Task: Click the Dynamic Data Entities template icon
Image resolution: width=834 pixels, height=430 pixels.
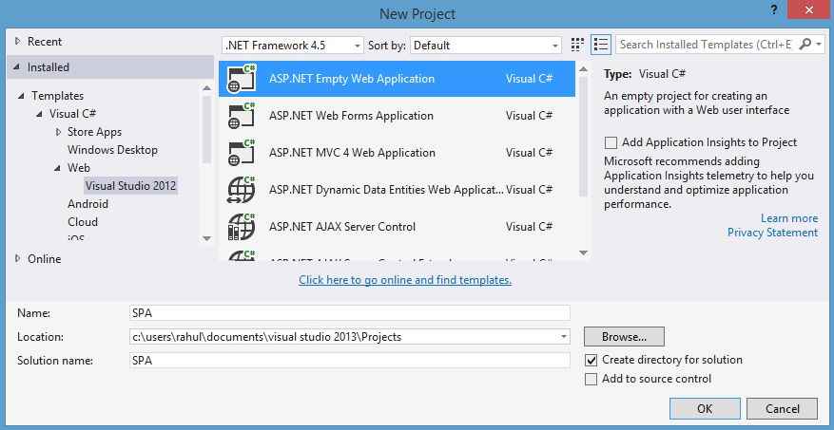Action: coord(242,190)
